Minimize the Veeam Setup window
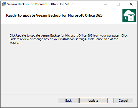This screenshot has width=138, height=108. click(106, 4)
